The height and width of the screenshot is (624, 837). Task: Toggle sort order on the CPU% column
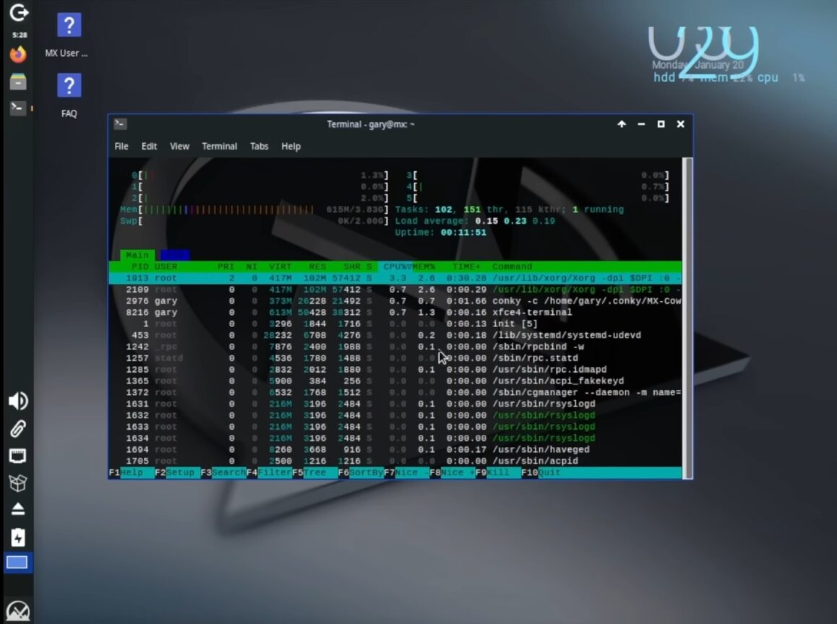point(395,266)
